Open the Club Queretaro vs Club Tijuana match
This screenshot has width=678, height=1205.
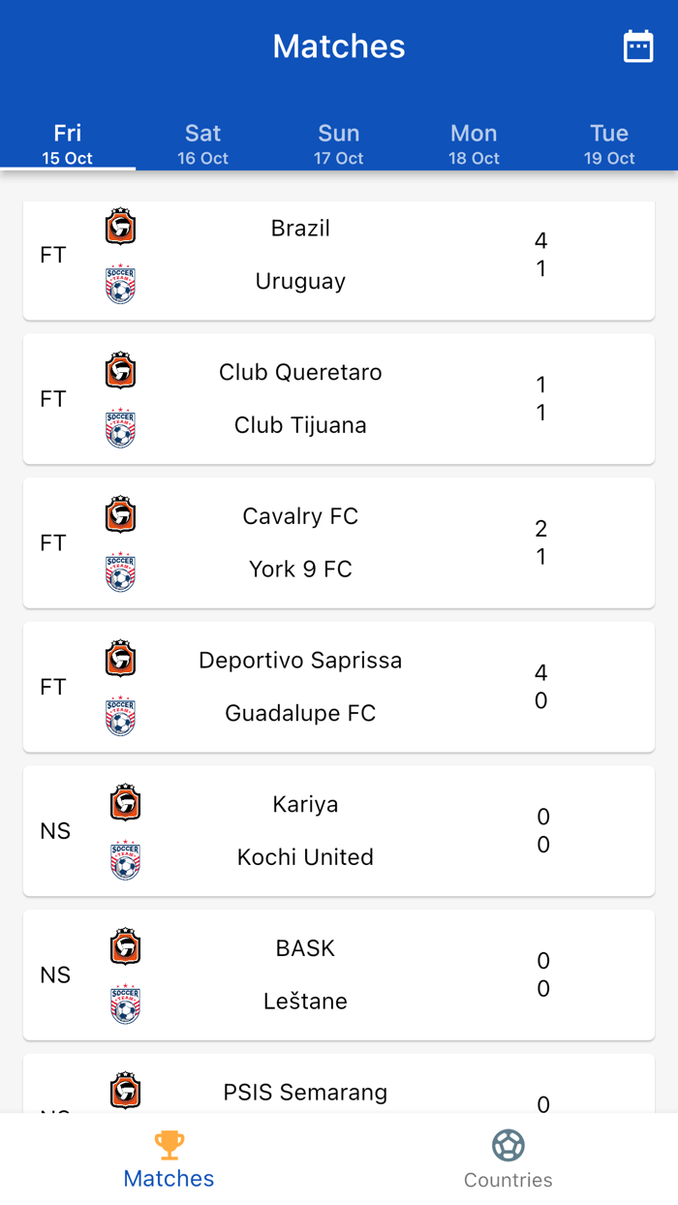click(x=339, y=398)
